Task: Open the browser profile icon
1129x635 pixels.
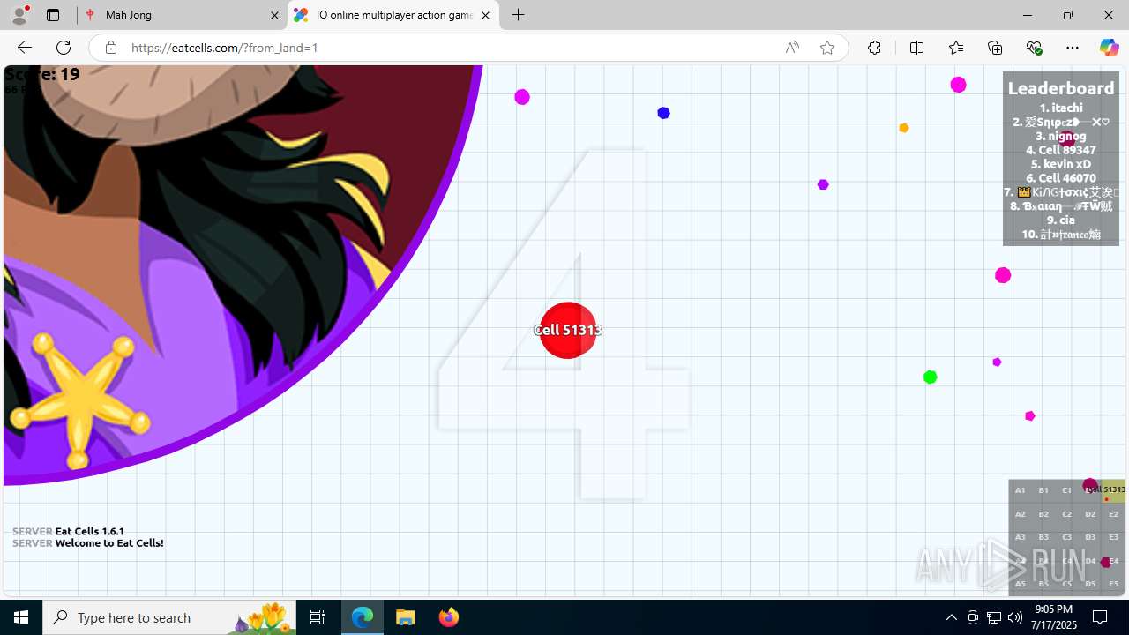Action: 19,15
